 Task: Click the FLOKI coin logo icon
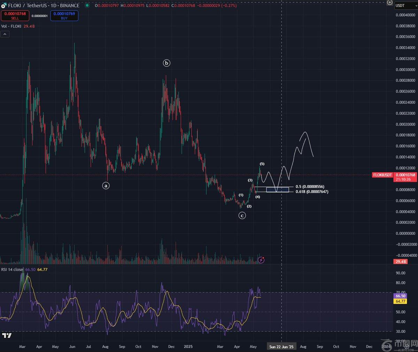[x=4, y=6]
